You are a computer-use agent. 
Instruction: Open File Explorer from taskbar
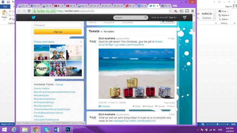[x=25, y=130]
